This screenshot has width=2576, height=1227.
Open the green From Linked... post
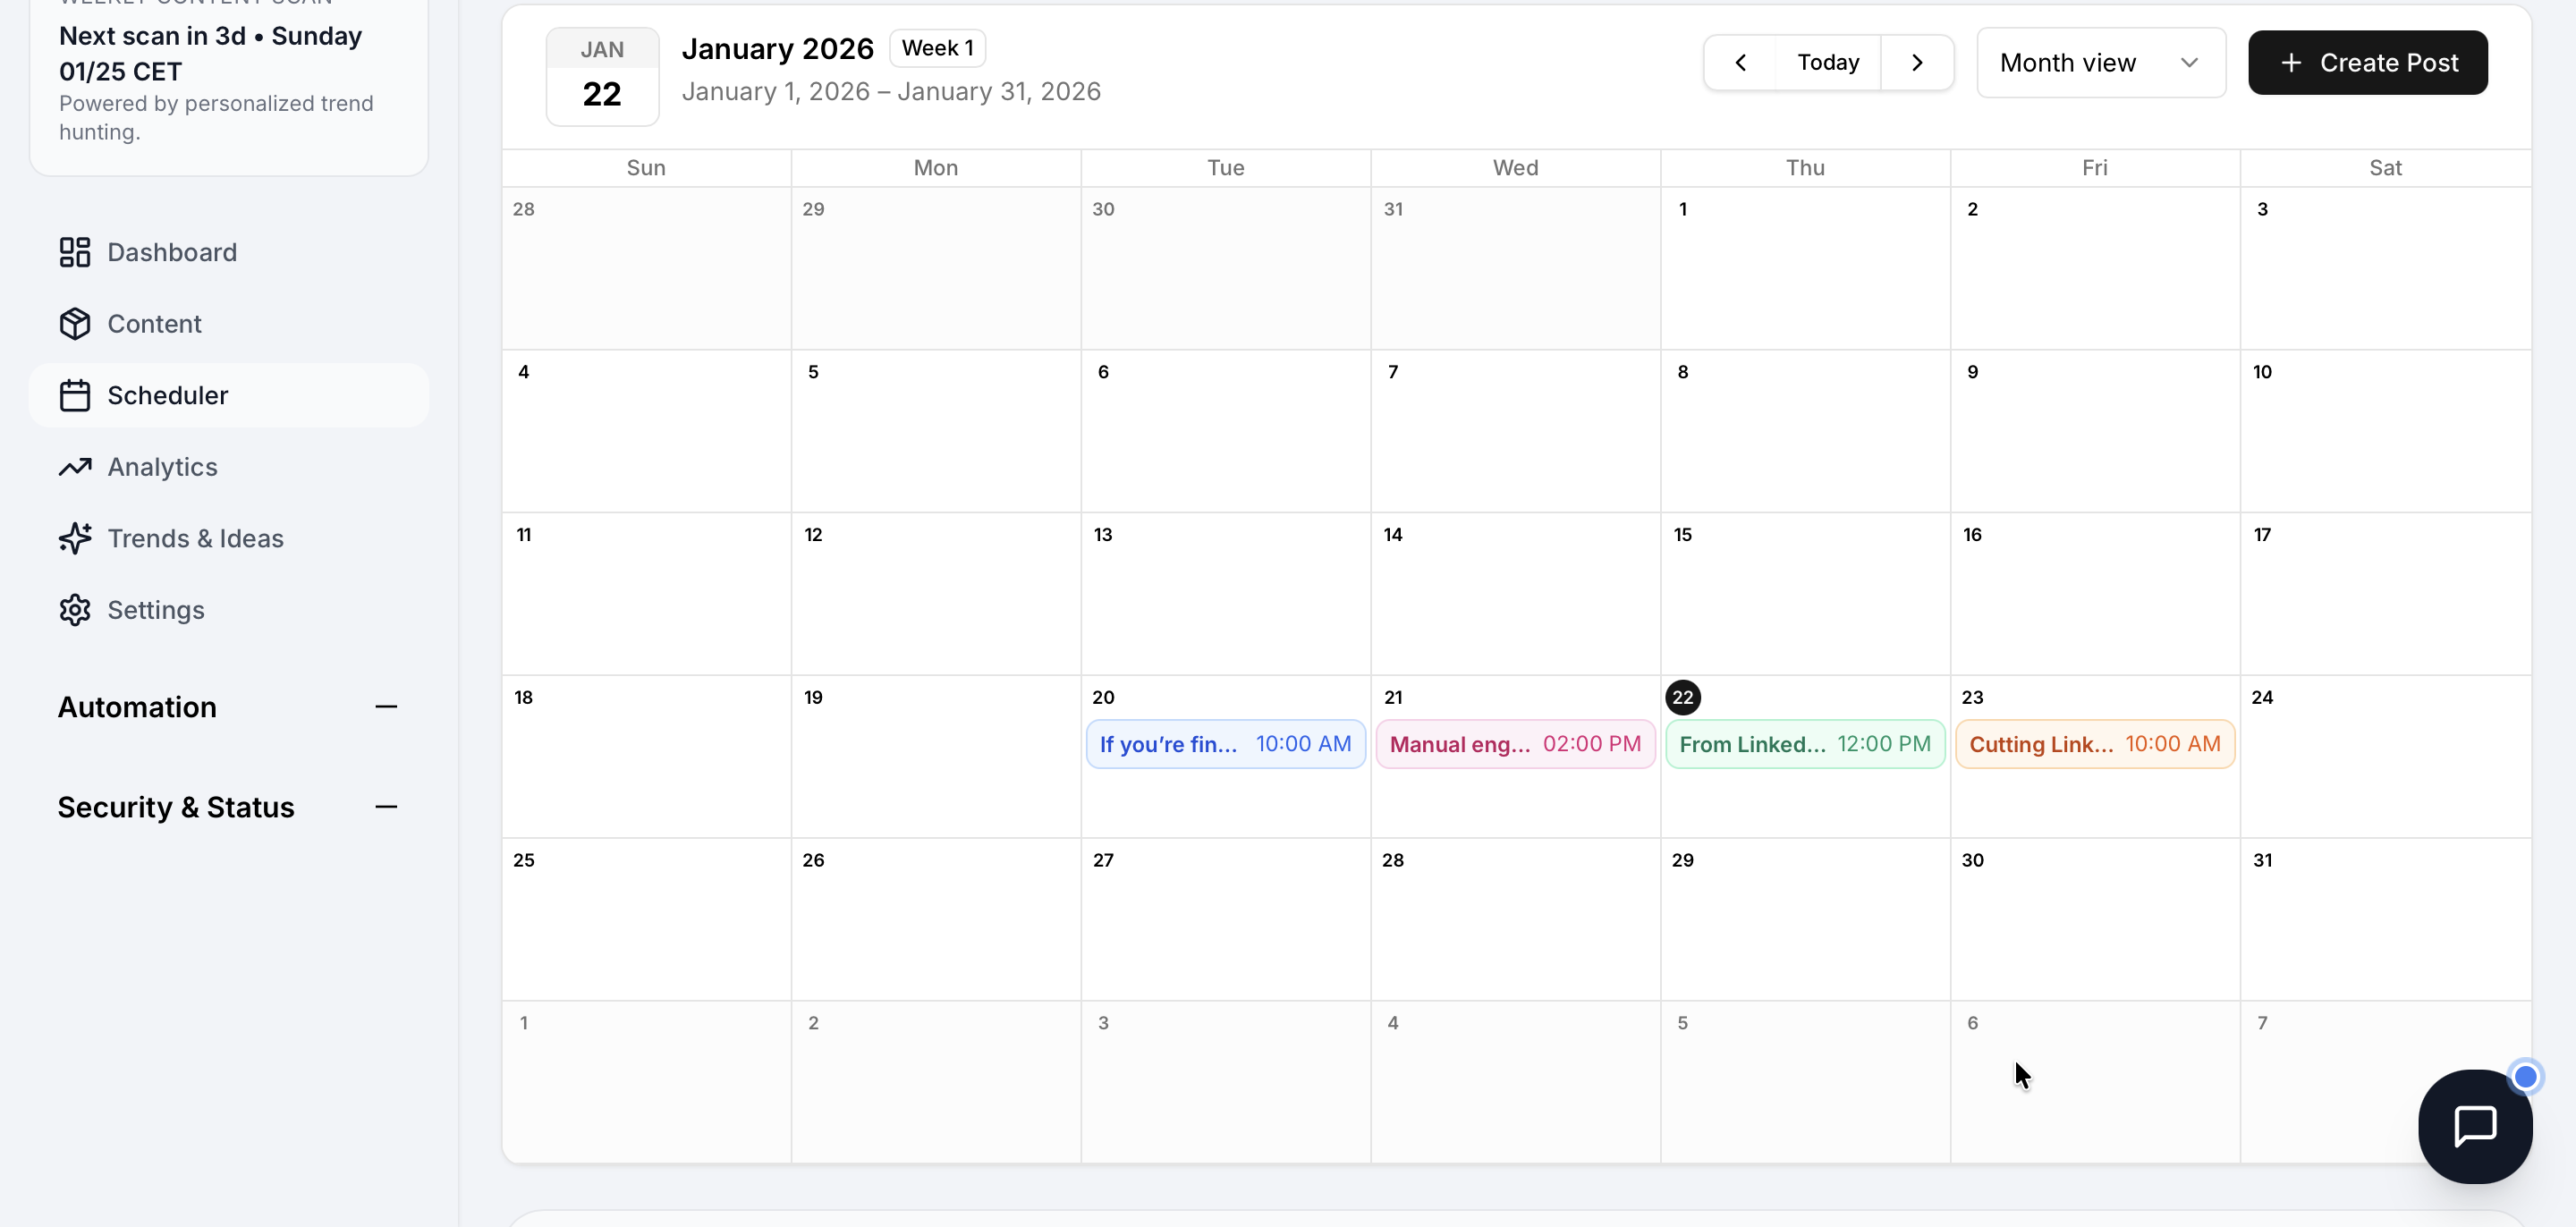click(1804, 744)
